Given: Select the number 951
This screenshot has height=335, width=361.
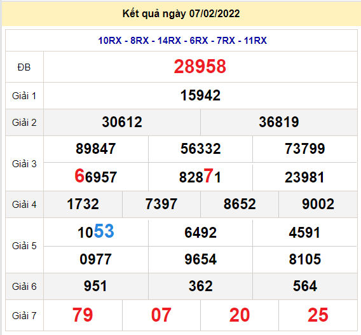Looking at the screenshot, I should [x=96, y=286].
